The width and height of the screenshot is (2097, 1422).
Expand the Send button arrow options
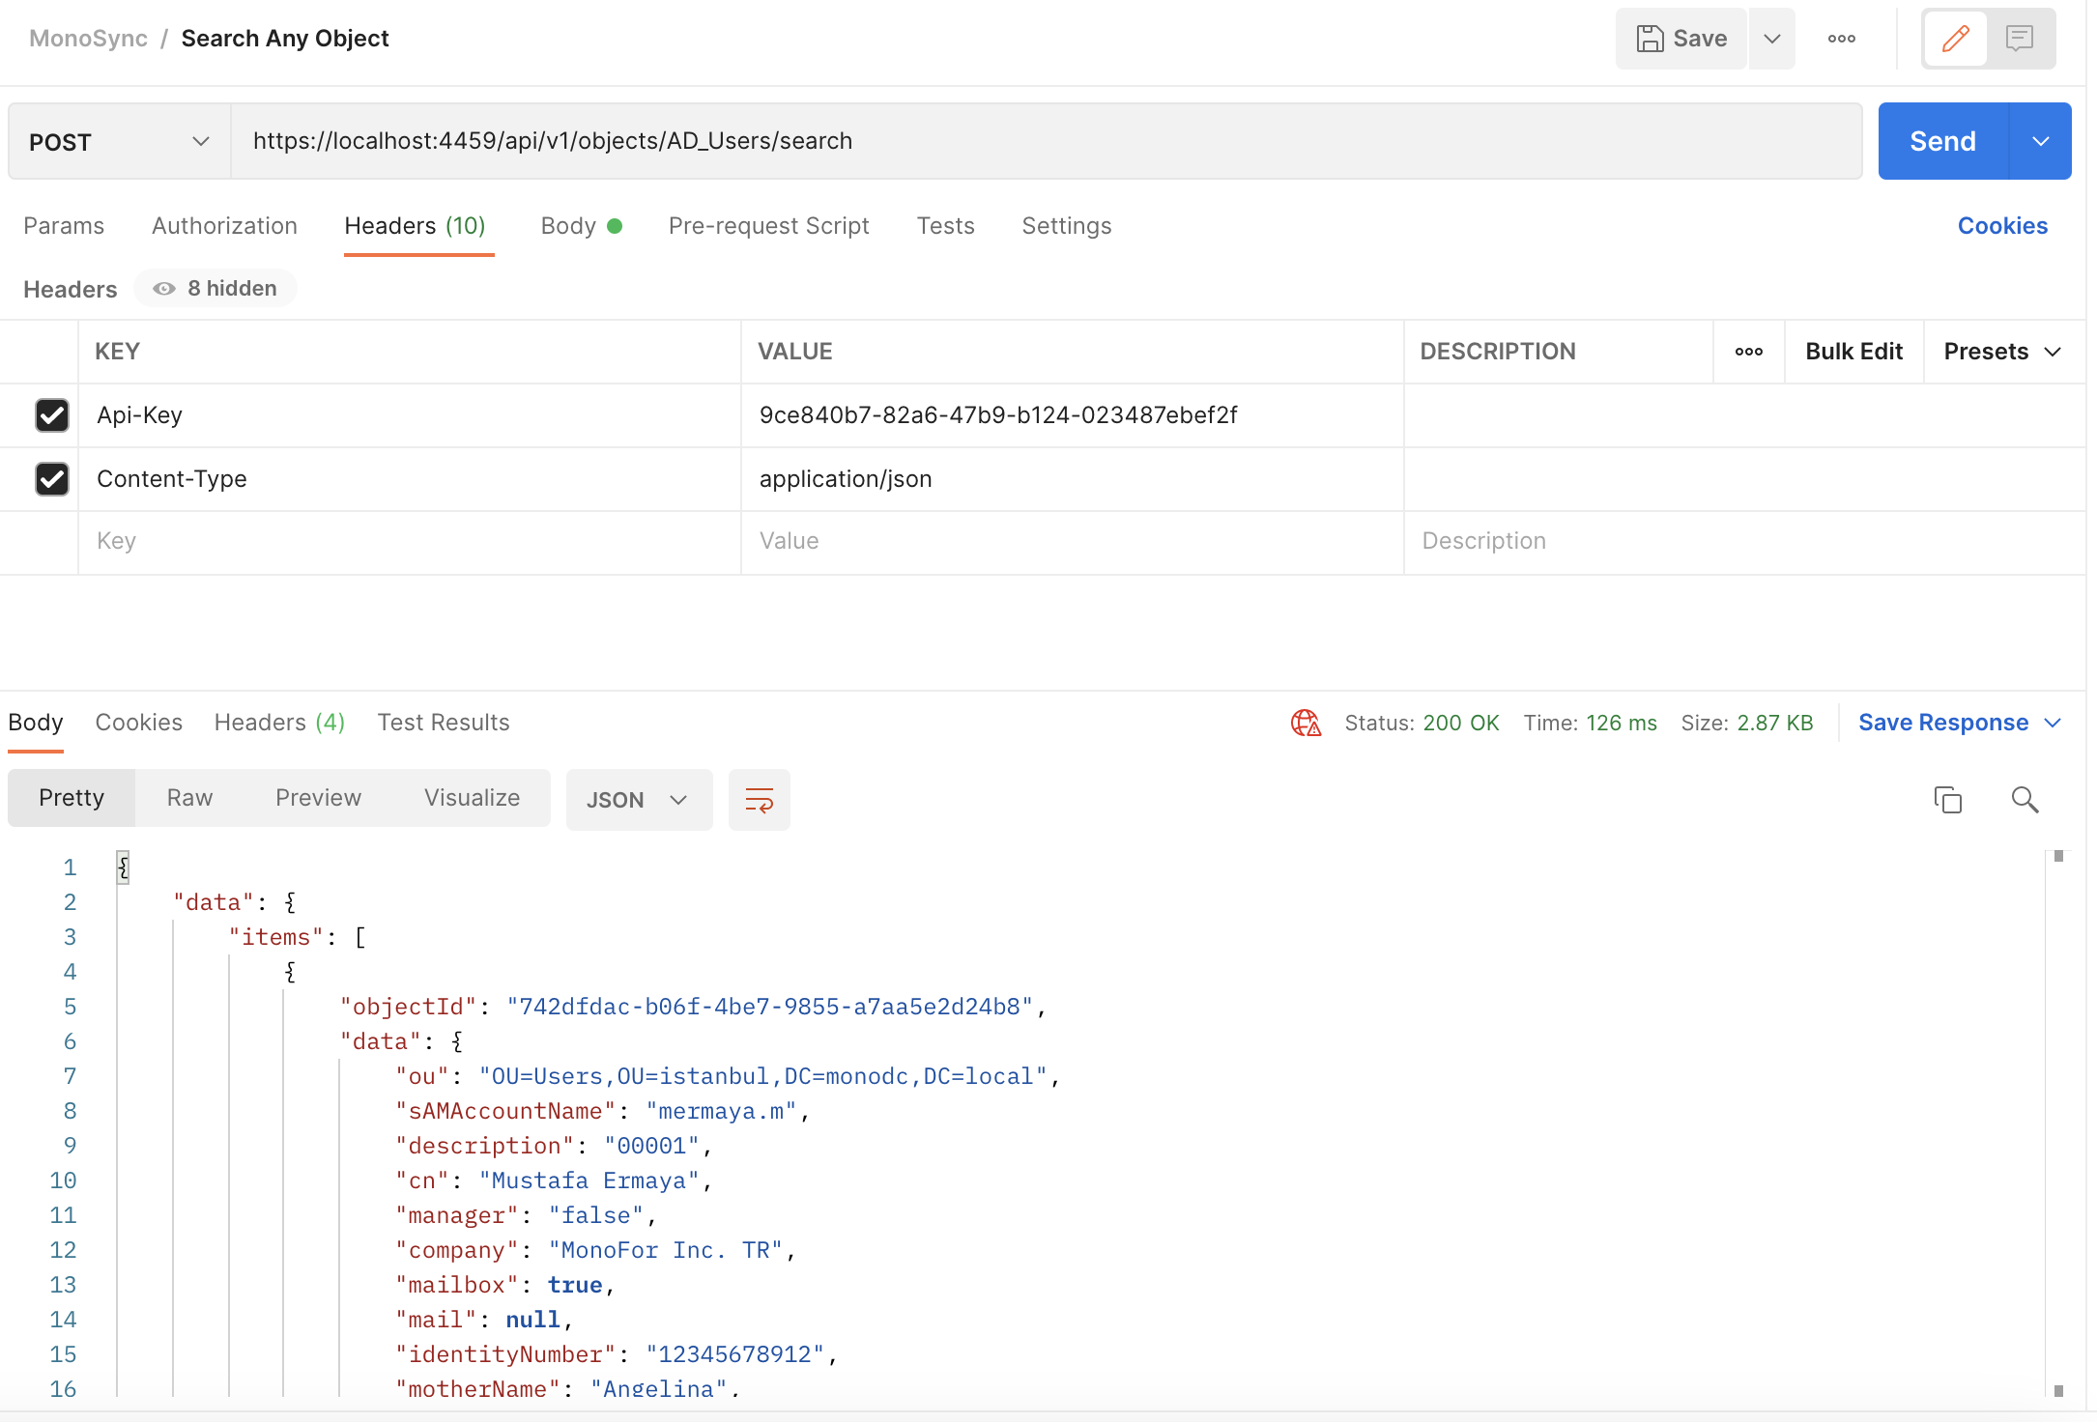click(x=2040, y=142)
